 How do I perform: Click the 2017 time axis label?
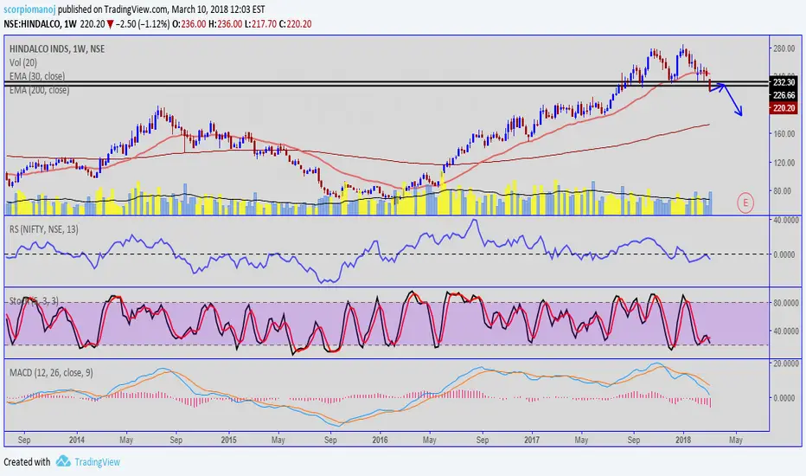click(x=532, y=440)
